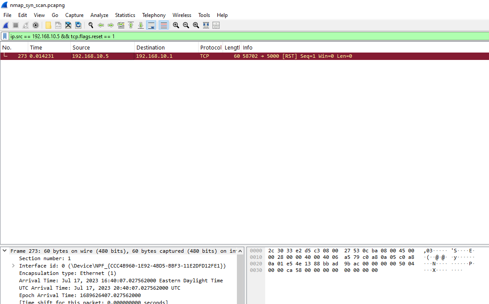Restart the current capture
This screenshot has width=489, height=304.
(x=25, y=25)
